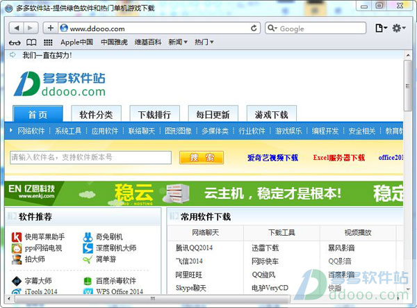Show bookmarks with open book icon
The height and width of the screenshot is (308, 417).
[x=31, y=42]
